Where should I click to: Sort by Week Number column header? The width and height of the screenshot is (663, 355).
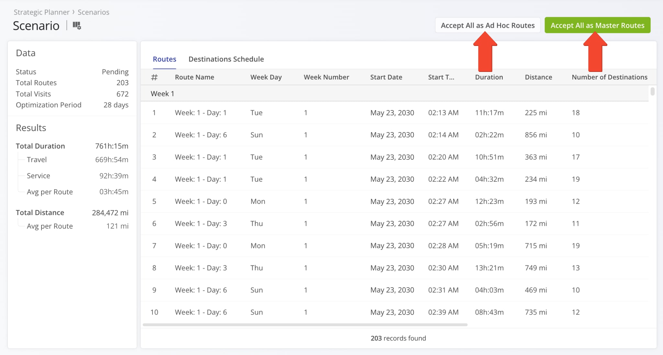point(326,77)
